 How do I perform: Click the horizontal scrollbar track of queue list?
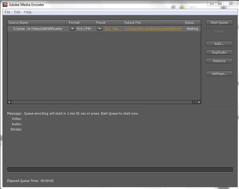tap(102, 102)
